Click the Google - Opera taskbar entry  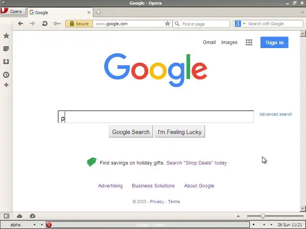(x=148, y=225)
